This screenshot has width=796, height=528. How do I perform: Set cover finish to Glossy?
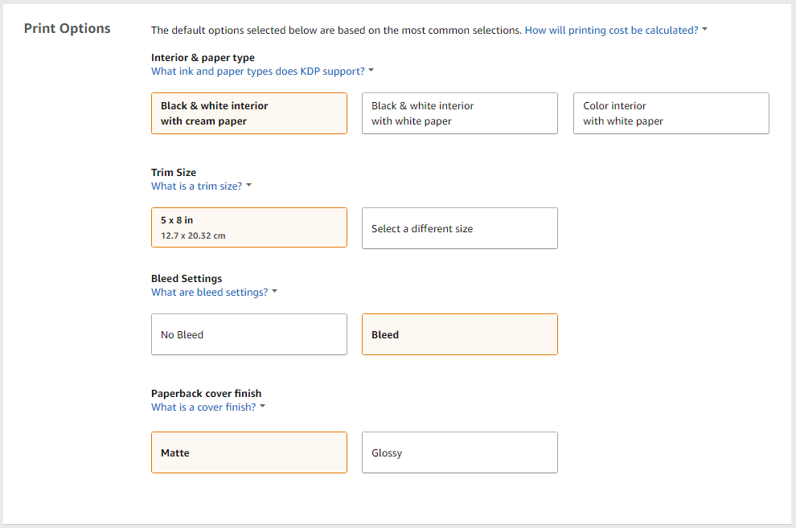459,452
